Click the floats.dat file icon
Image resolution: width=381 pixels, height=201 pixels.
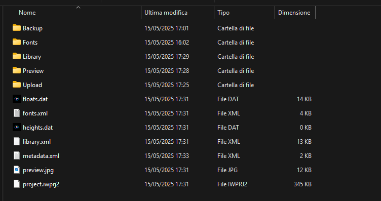click(17, 99)
